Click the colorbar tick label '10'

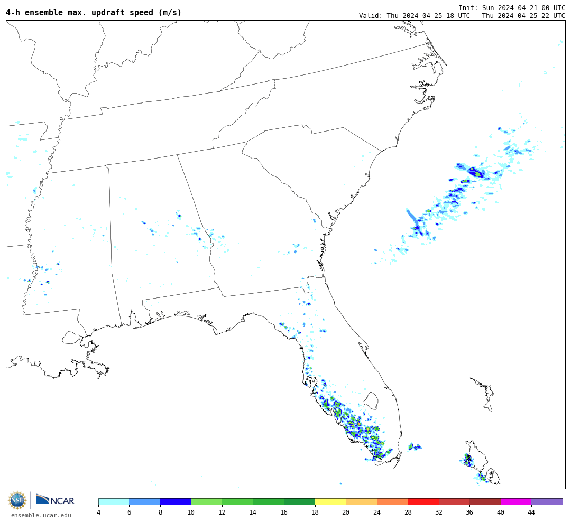(191, 512)
